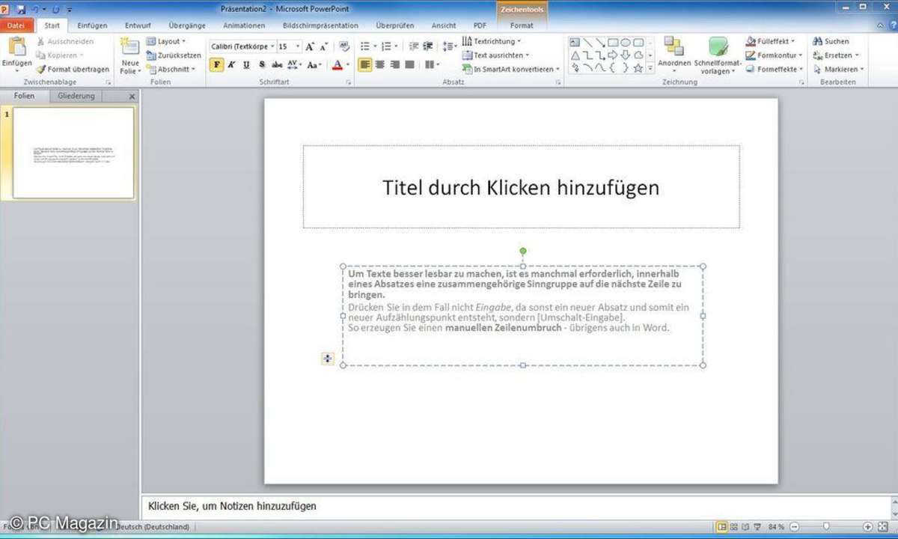This screenshot has height=539, width=898.
Task: Click title placeholder 'Titel durch Klicken hinzufügen'
Action: coord(521,187)
